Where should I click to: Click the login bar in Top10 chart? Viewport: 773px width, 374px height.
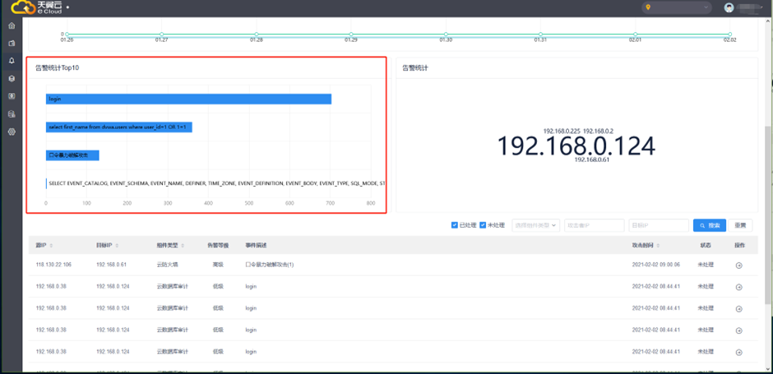(188, 99)
